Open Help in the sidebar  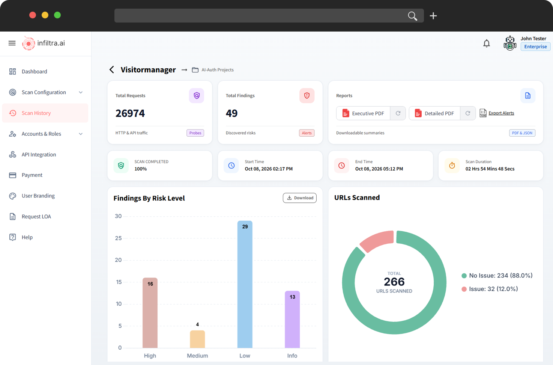(x=45, y=237)
